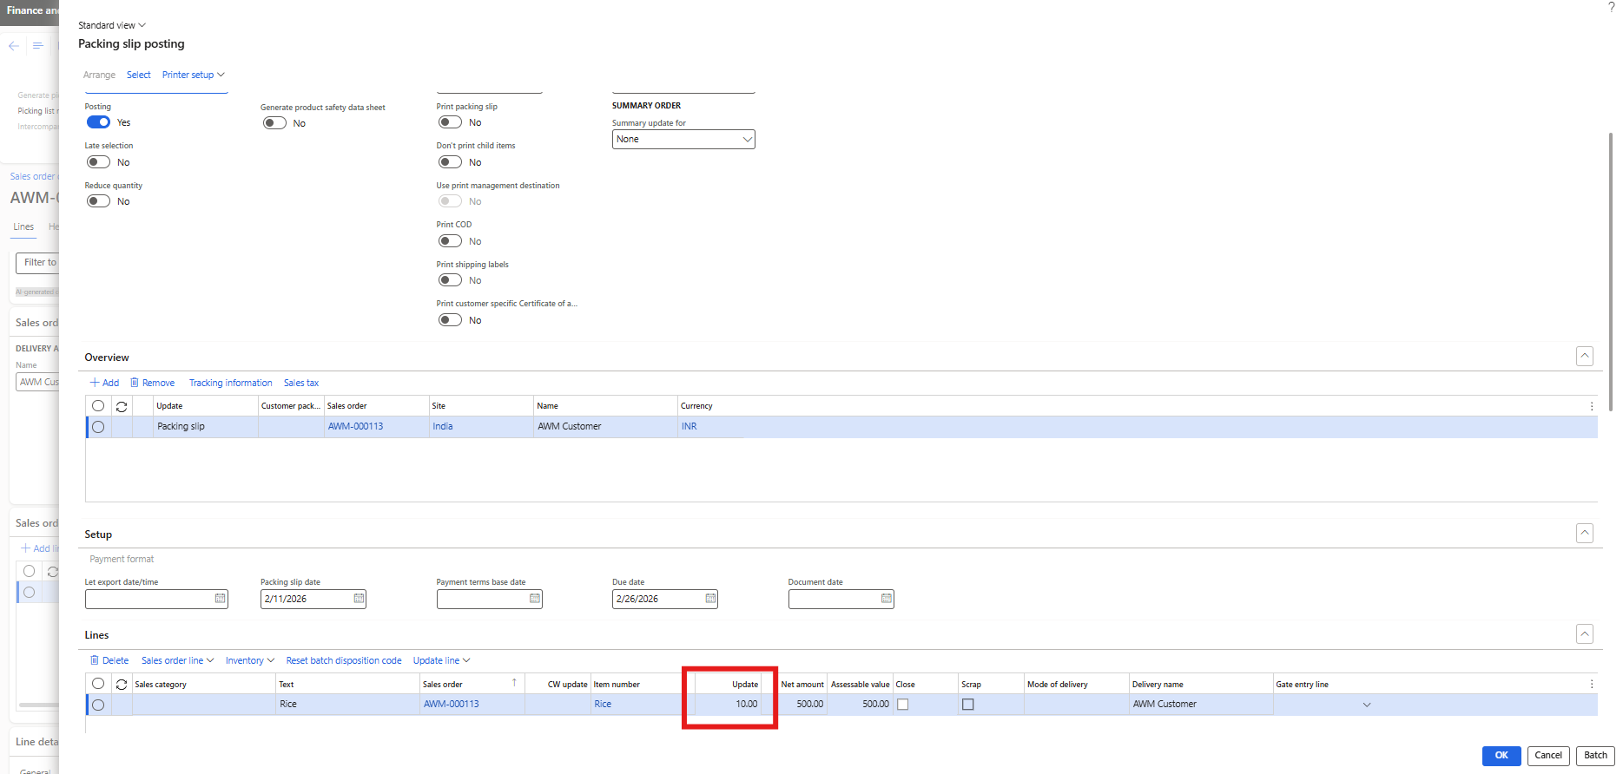This screenshot has height=774, width=1623.
Task: Add a new row in Overview
Action: (x=104, y=383)
